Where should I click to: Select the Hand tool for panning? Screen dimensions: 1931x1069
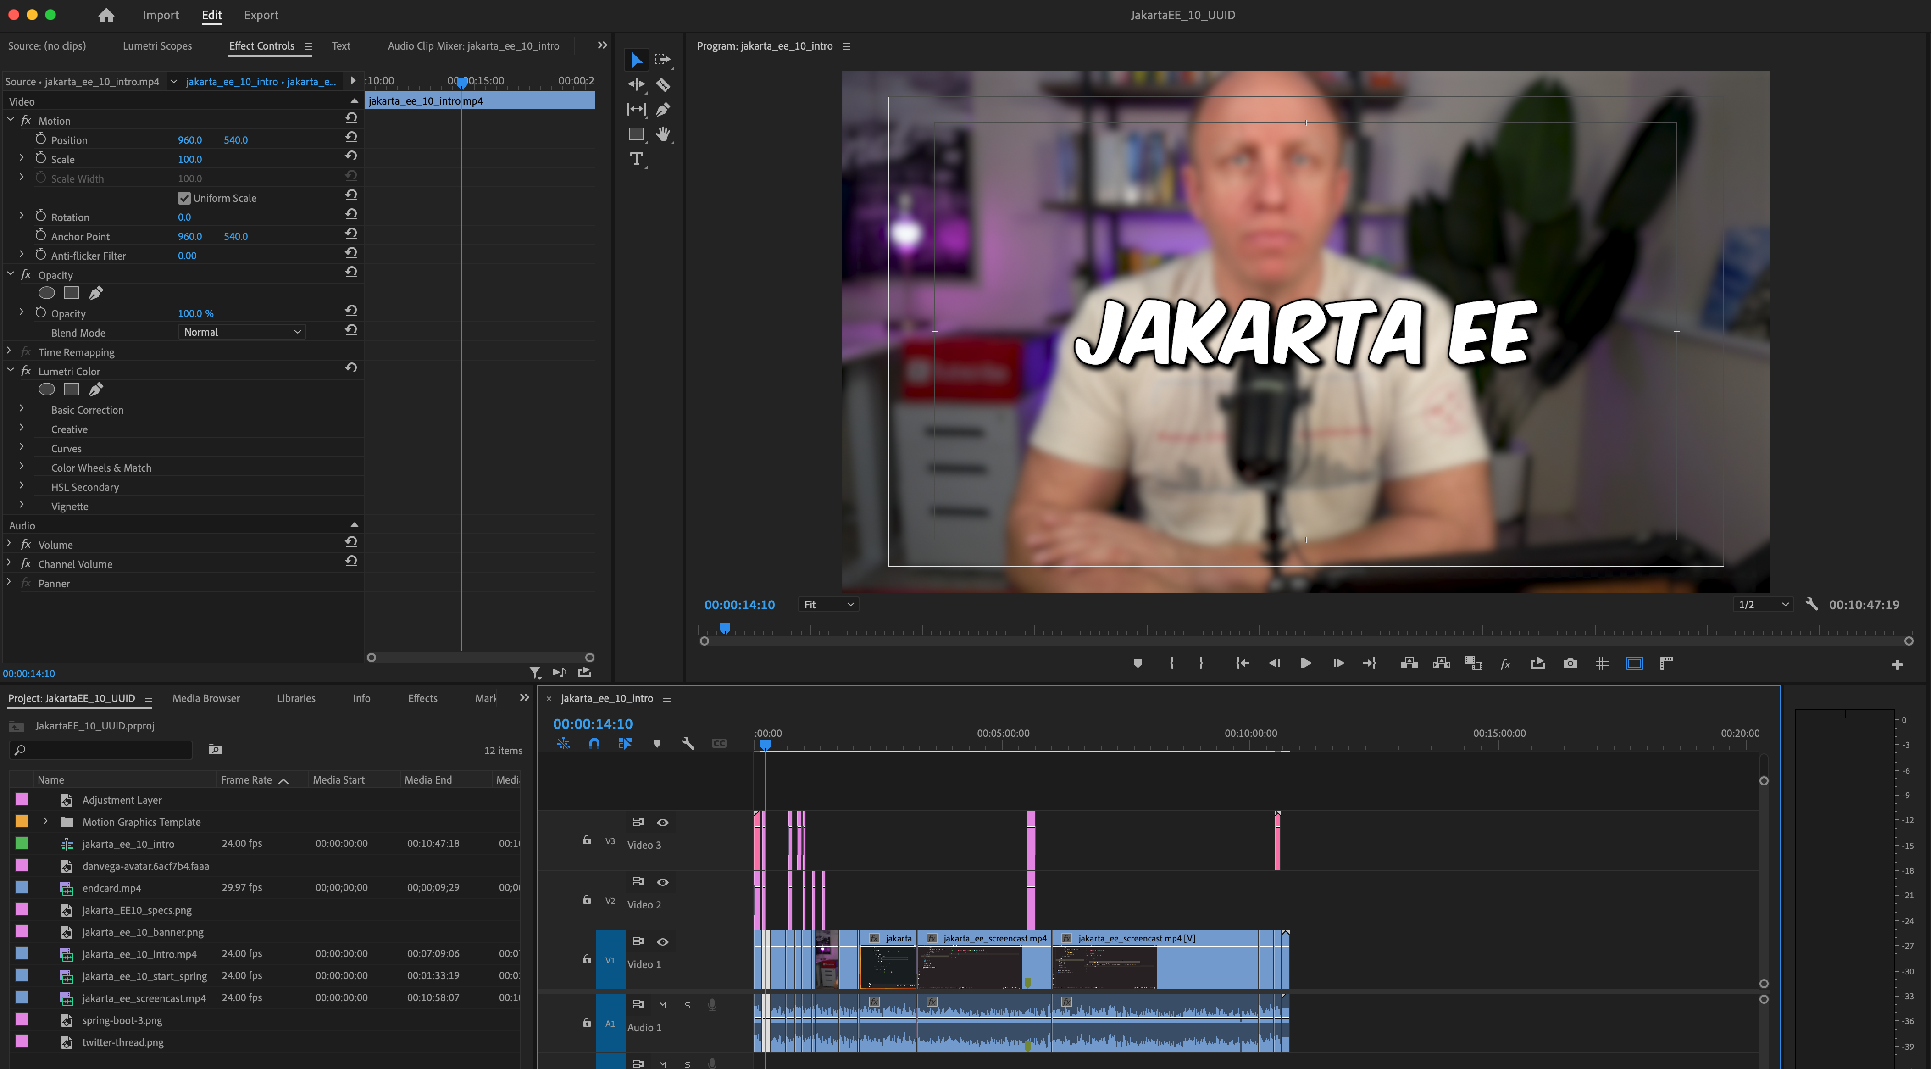[663, 134]
